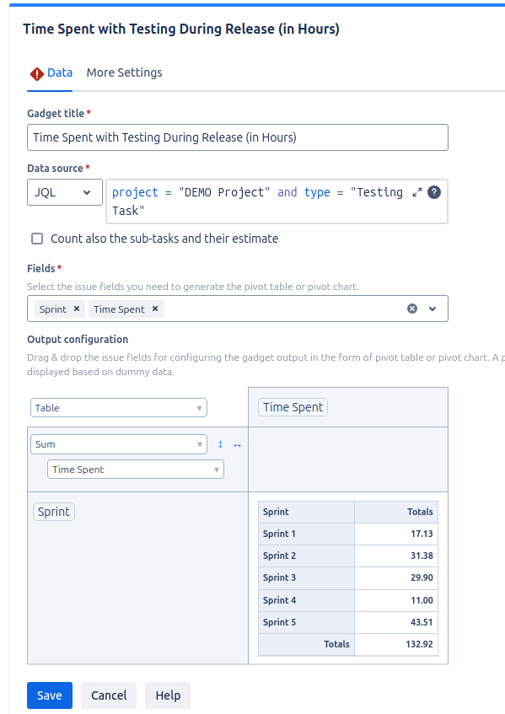This screenshot has height=714, width=505.
Task: Open JQL help via the question mark icon
Action: (x=434, y=192)
